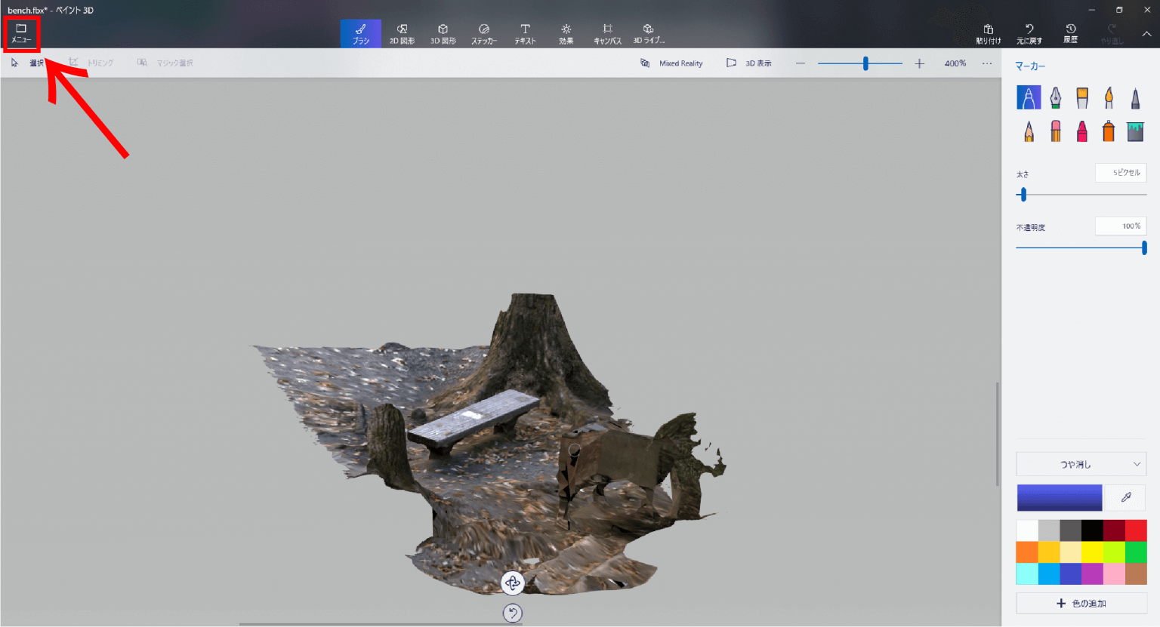This screenshot has width=1160, height=627.
Task: Open the 3D 図形 (3D shapes) tool
Action: (443, 32)
